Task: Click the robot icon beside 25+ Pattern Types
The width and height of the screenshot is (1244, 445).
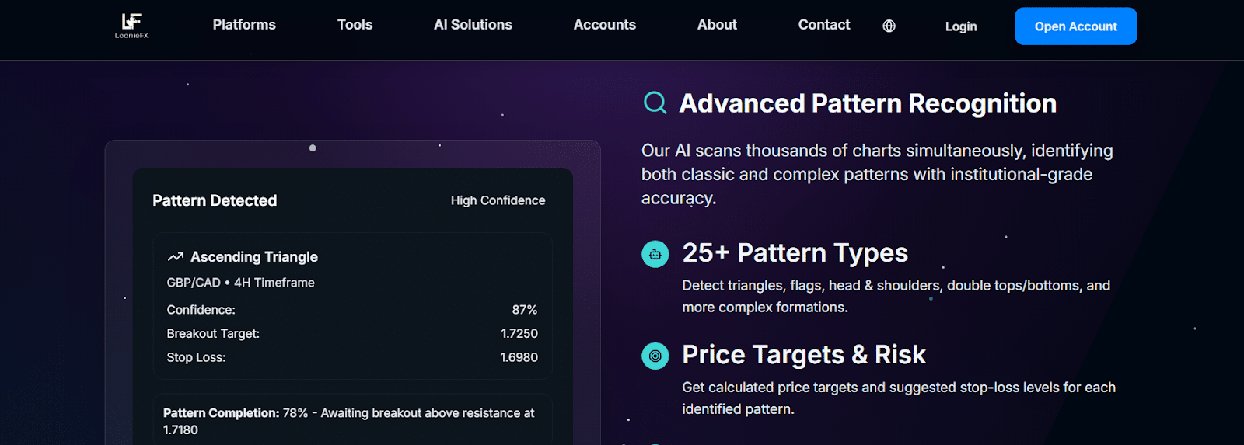Action: pyautogui.click(x=655, y=254)
